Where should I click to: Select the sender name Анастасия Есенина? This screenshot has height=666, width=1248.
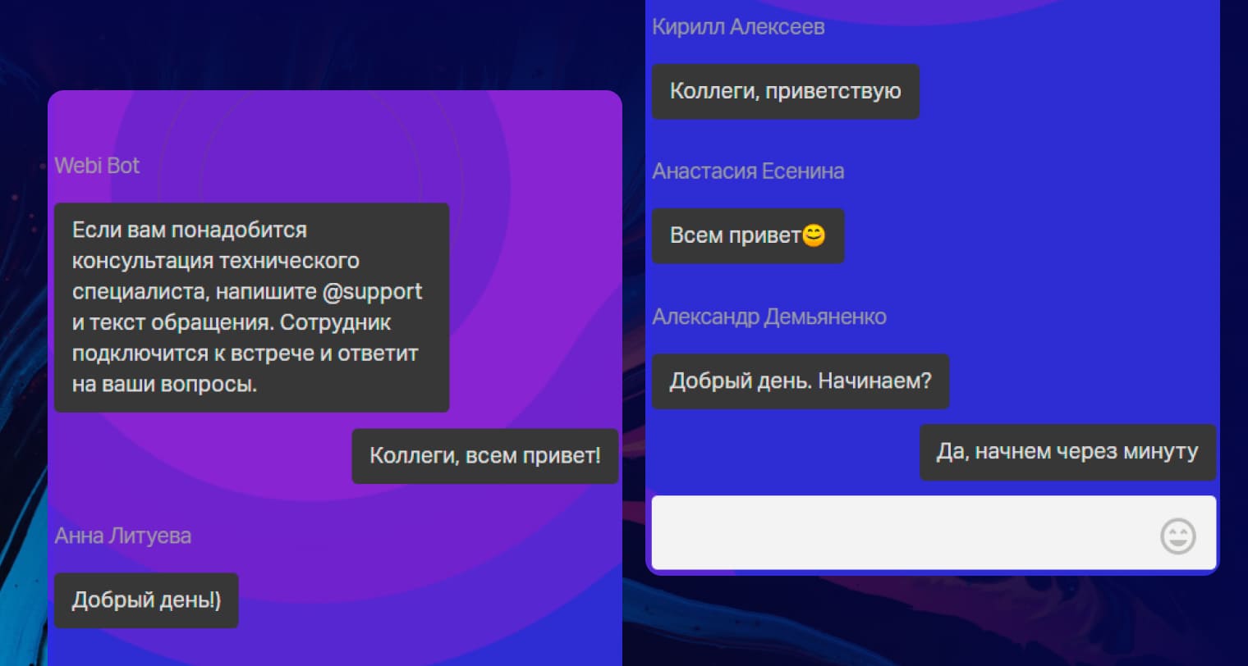tap(748, 171)
